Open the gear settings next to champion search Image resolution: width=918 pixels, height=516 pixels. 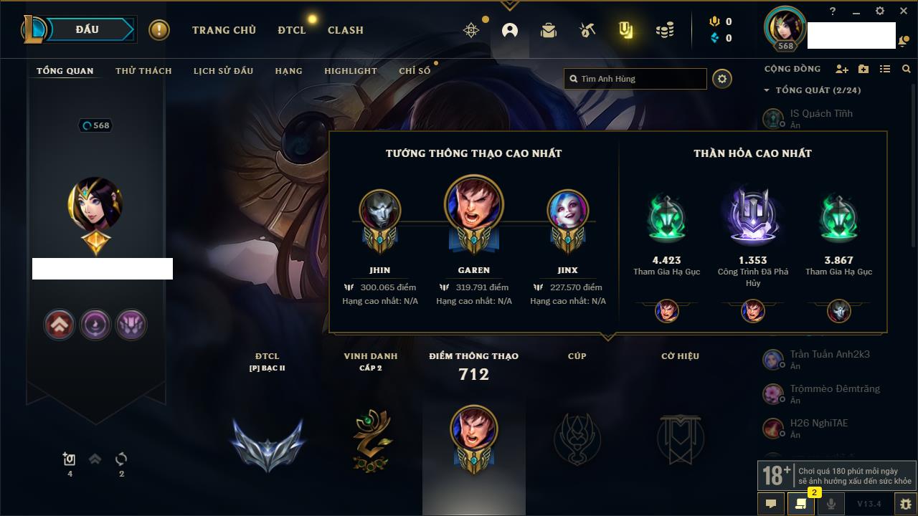click(x=722, y=79)
